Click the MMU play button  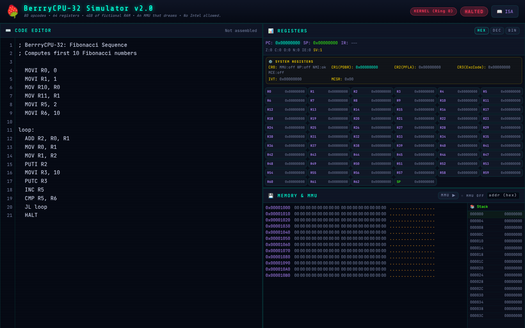pyautogui.click(x=448, y=196)
